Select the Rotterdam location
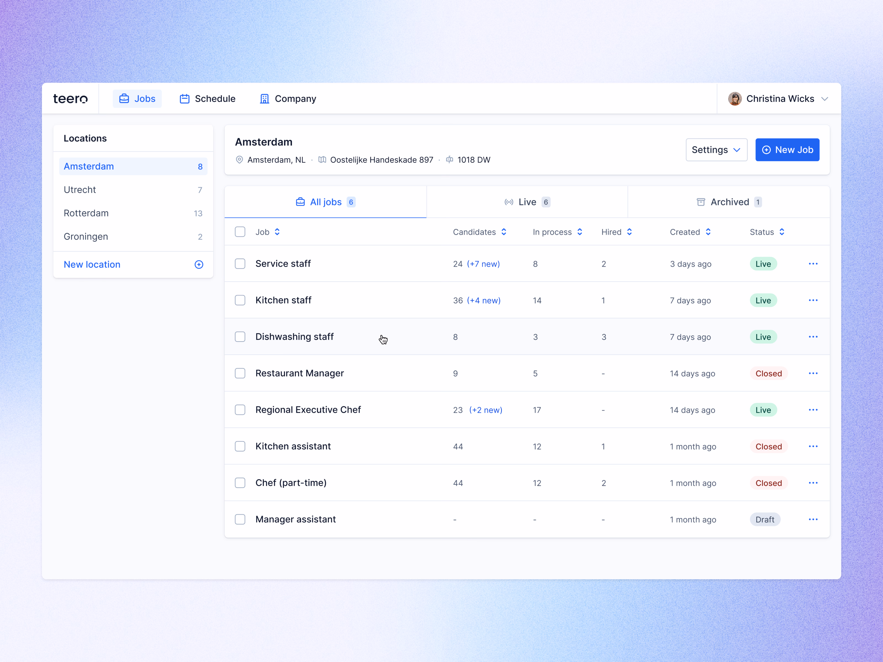 coord(133,213)
